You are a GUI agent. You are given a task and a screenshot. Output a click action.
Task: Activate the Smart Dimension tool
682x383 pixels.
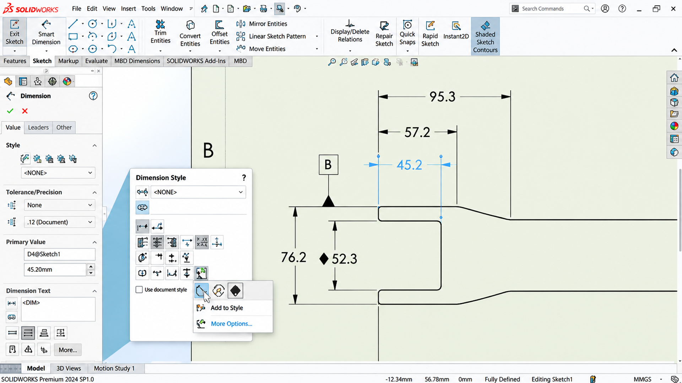point(46,33)
